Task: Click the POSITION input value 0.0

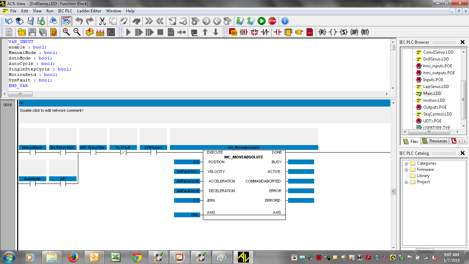Action: click(x=187, y=162)
